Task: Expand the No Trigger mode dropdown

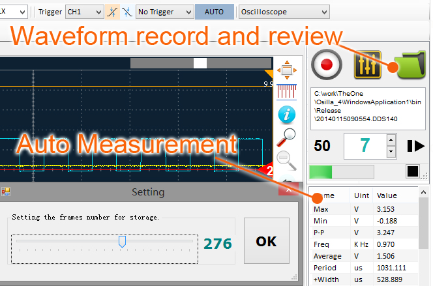Action: [164, 12]
